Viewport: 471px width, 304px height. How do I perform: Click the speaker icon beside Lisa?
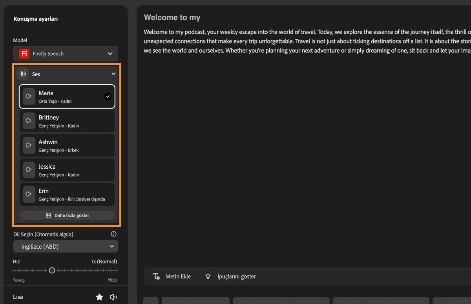coord(113,297)
